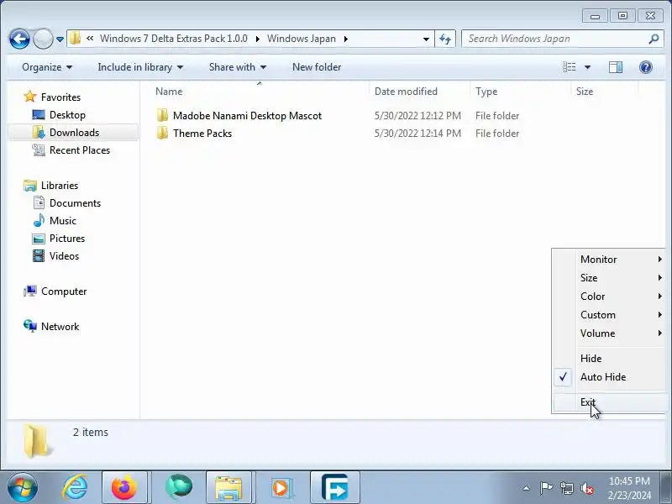Select Libraries in the navigation pane
The height and width of the screenshot is (504, 672).
[60, 186]
